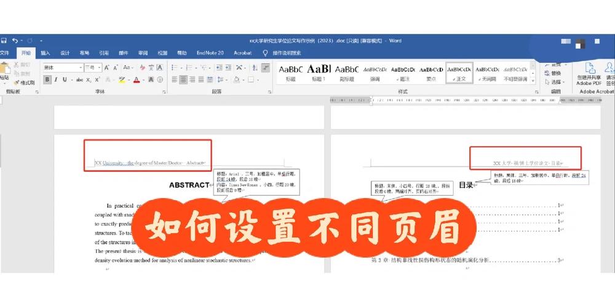Image resolution: width=615 pixels, height=307 pixels.
Task: Click the Paste clipboard icon
Action: click(x=4, y=68)
